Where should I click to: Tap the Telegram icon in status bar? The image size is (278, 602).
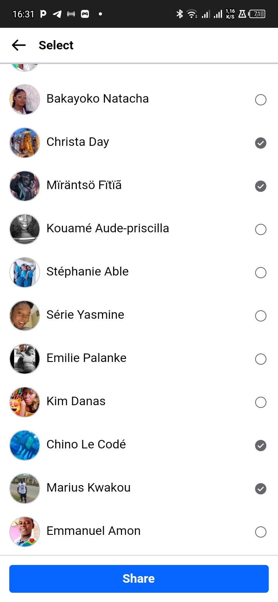click(x=57, y=14)
